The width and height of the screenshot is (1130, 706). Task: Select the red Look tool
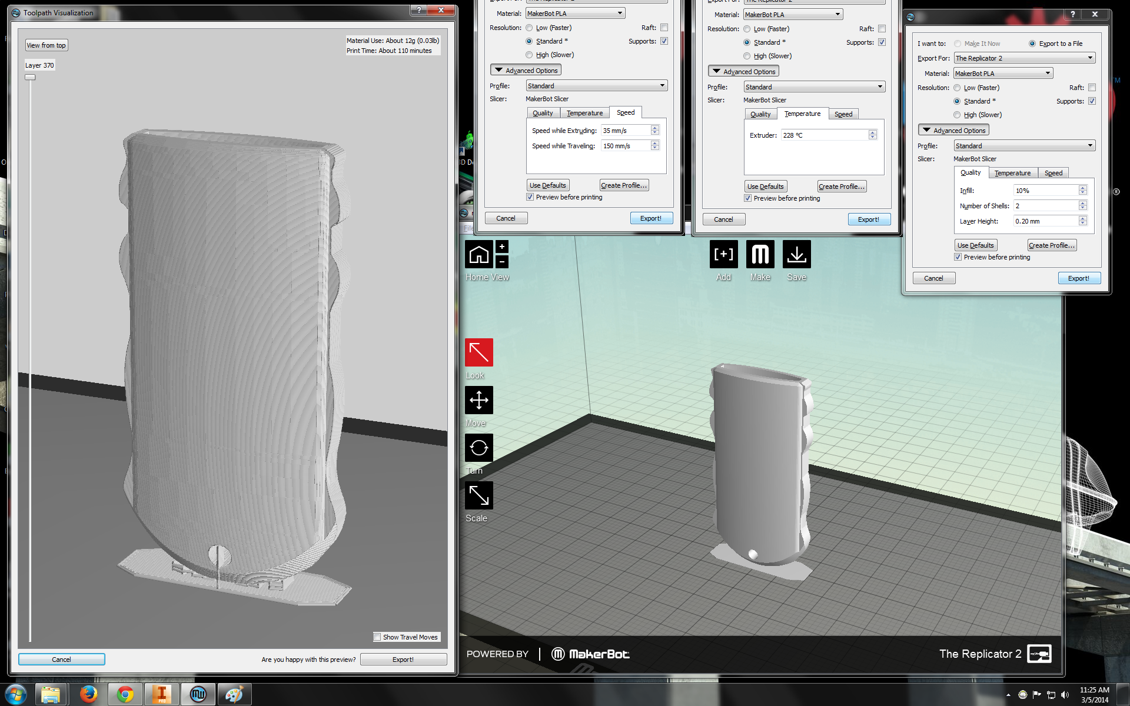click(479, 352)
